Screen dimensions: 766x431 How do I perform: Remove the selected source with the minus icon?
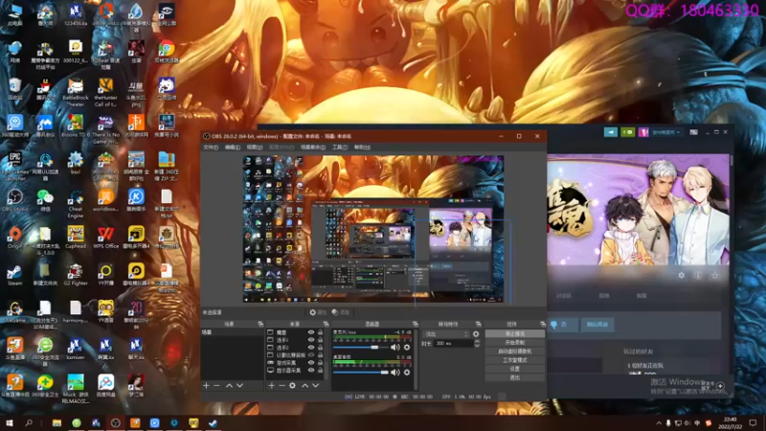(282, 386)
